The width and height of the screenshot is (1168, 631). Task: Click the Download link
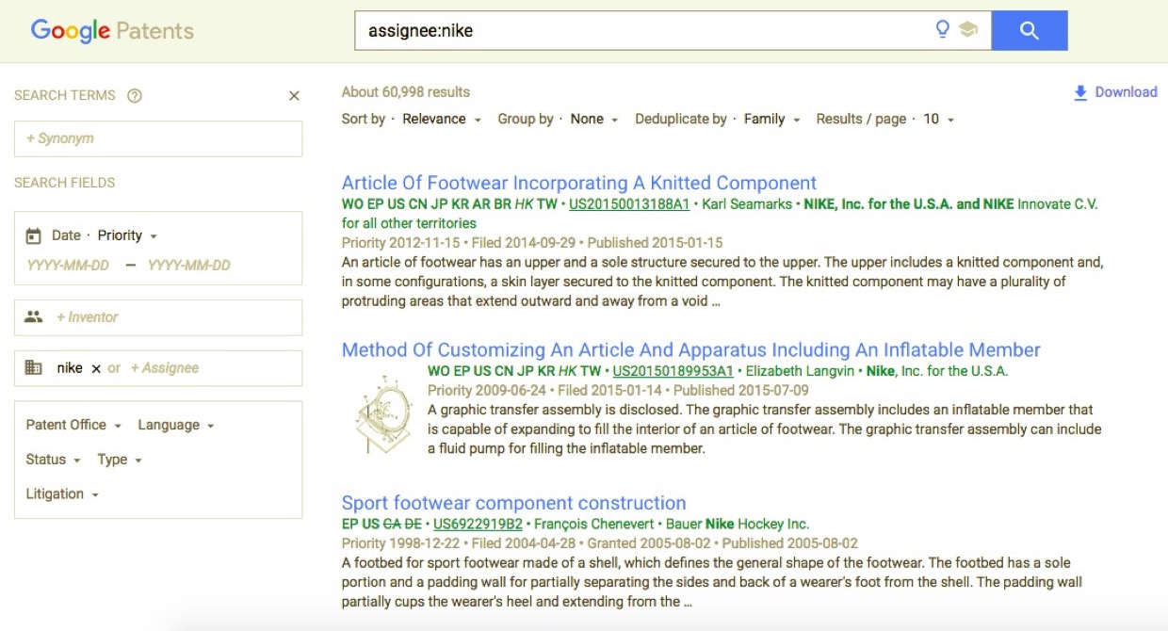(x=1126, y=92)
